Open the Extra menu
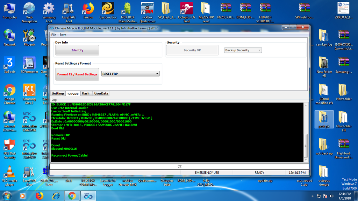Screen dimensions: 358x201 tap(63, 35)
